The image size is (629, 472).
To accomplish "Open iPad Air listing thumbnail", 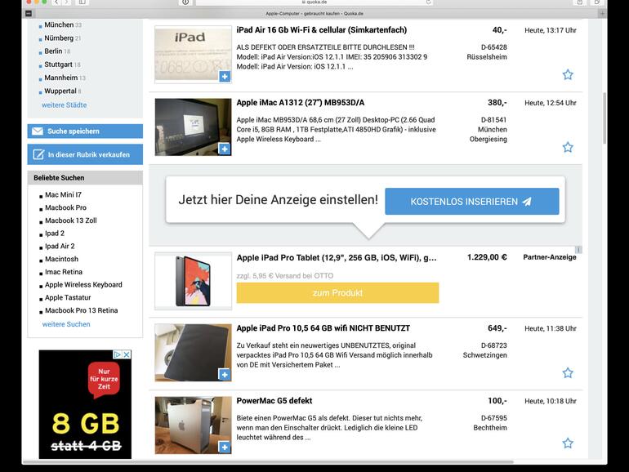I will click(x=194, y=54).
